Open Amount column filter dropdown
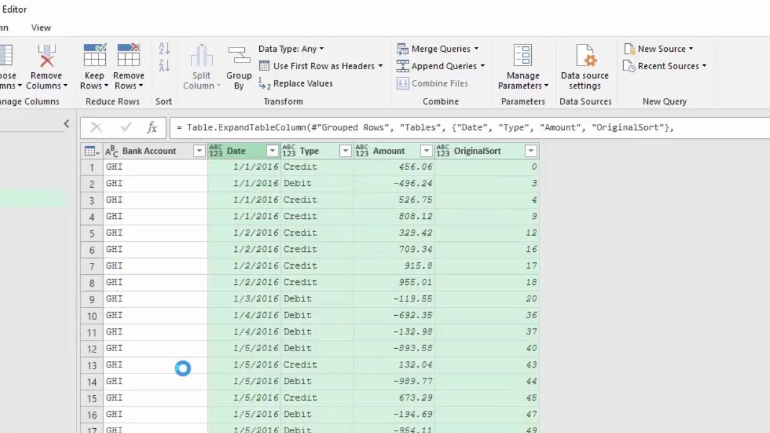Image resolution: width=770 pixels, height=433 pixels. pyautogui.click(x=427, y=151)
